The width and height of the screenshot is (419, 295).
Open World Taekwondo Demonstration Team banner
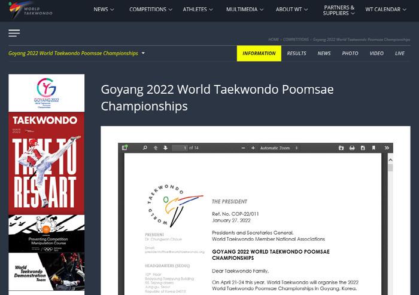[x=47, y=272]
